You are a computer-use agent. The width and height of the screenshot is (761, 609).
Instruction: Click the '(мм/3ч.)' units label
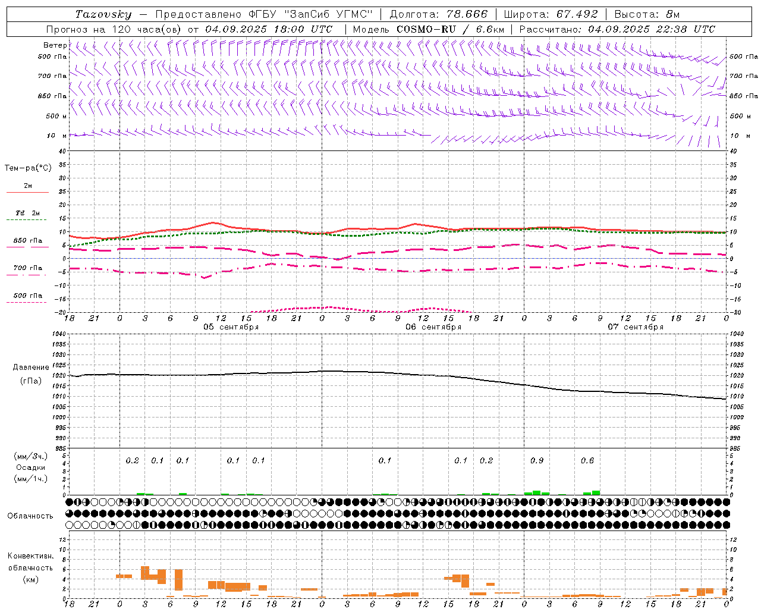[x=31, y=456]
